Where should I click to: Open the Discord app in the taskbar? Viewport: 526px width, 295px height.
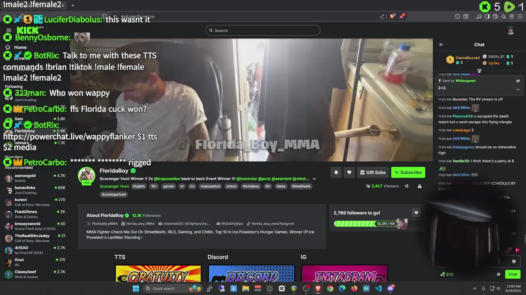tap(390, 288)
